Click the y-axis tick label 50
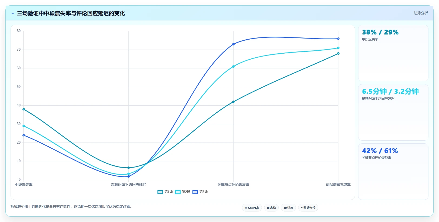The width and height of the screenshot is (439, 222). [x=19, y=87]
